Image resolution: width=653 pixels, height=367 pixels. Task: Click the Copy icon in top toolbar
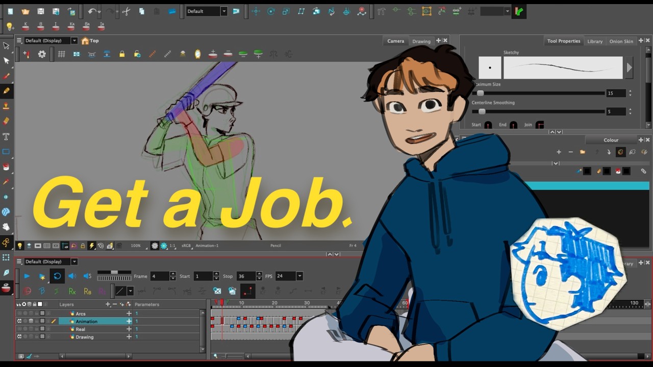(x=141, y=11)
